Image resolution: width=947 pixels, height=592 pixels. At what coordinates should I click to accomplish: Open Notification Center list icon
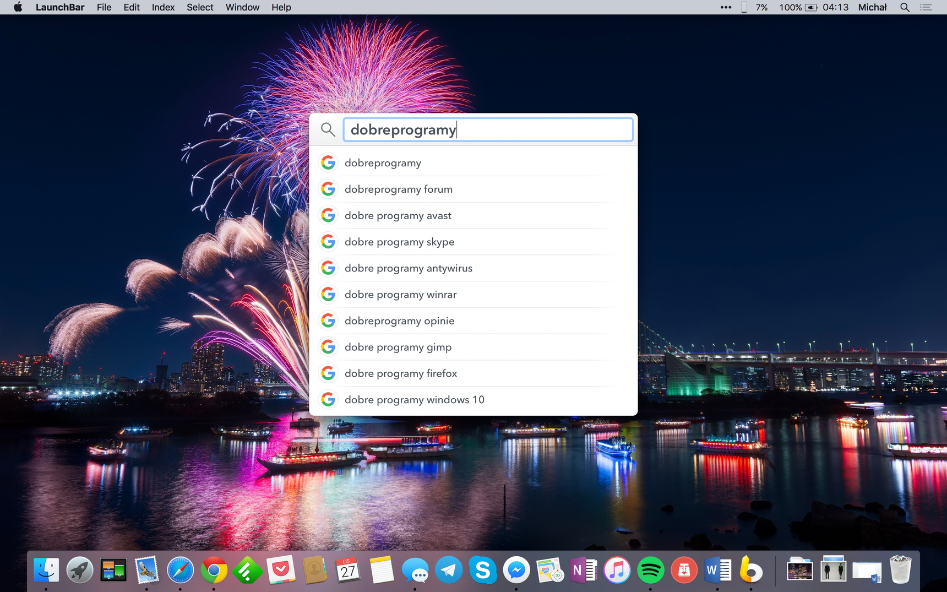point(926,7)
